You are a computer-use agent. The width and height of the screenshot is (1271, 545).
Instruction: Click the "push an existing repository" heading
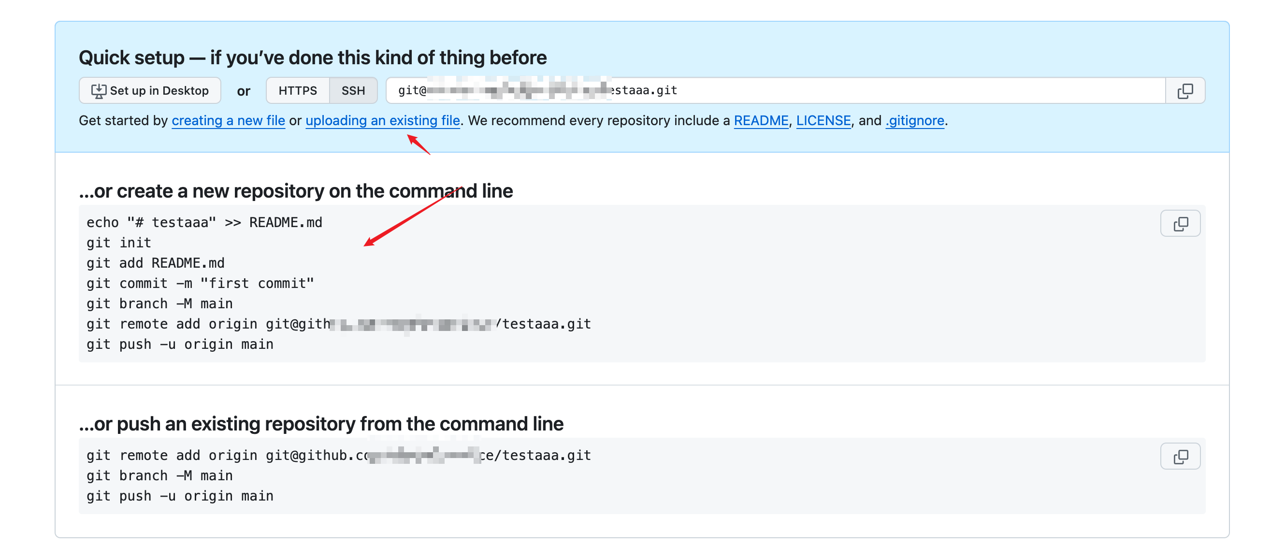(321, 424)
